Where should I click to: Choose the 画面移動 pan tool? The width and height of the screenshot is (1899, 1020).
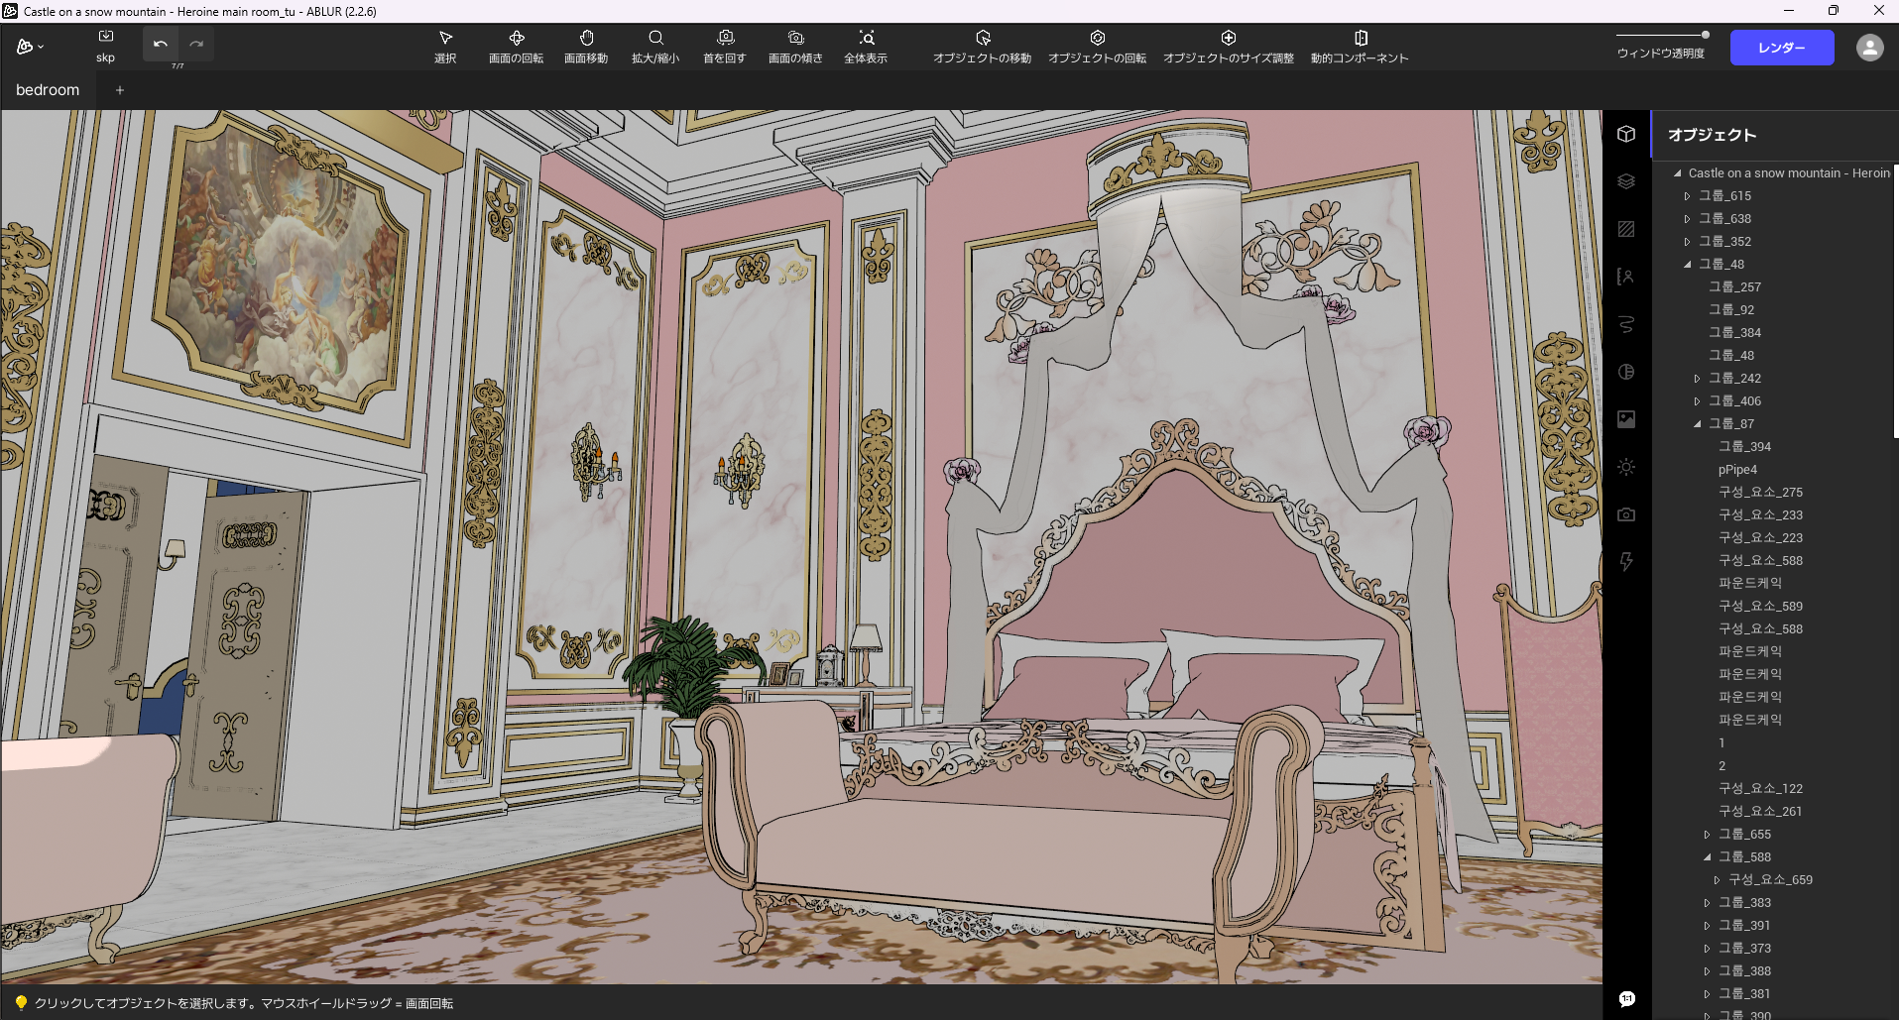(x=586, y=46)
